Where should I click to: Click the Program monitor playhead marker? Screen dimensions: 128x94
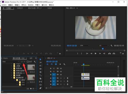[x=103, y=49]
